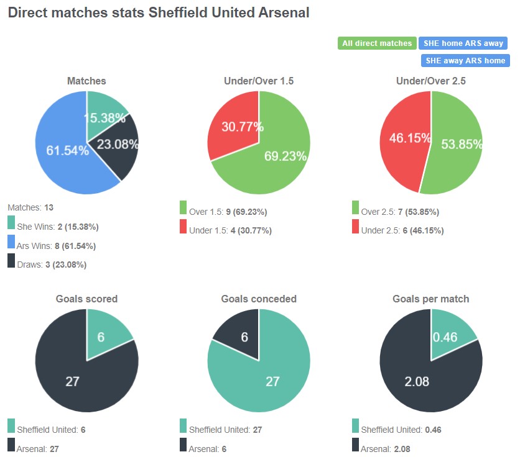The image size is (520, 457).
Task: Click the teal Sheffield United color swatch
Action: [9, 430]
